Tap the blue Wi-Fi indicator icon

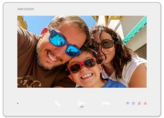[128, 103]
